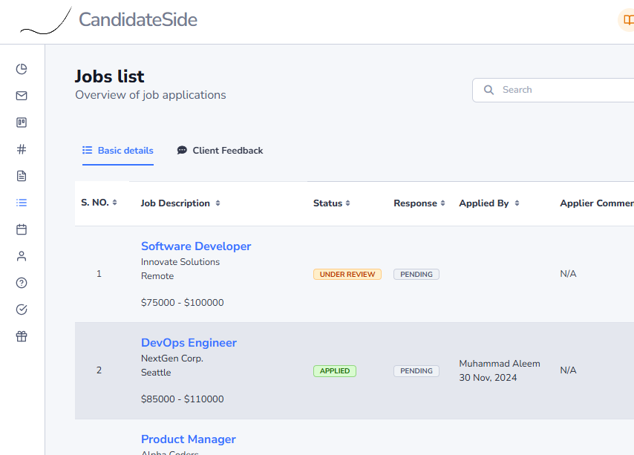Open the user profile sidebar icon
634x455 pixels.
click(22, 256)
